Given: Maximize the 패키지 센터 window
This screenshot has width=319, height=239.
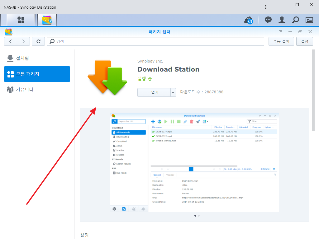Looking at the screenshot, I should pos(300,32).
